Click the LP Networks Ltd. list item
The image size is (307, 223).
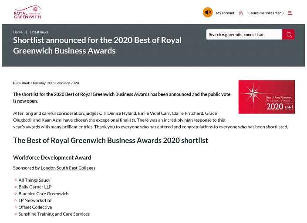pyautogui.click(x=35, y=200)
